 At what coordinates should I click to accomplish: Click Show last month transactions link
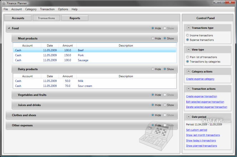click(203, 135)
